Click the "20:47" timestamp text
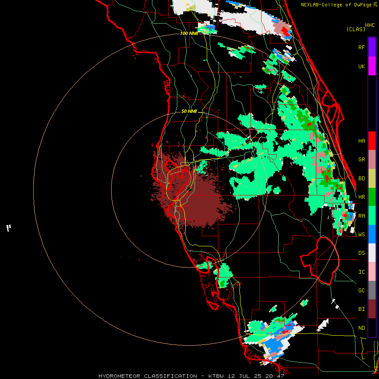Viewport: 379px width, 379px height. [276, 376]
